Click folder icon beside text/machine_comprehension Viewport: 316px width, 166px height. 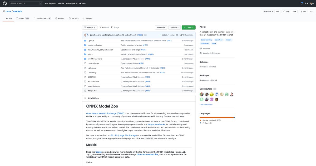click(x=85, y=50)
